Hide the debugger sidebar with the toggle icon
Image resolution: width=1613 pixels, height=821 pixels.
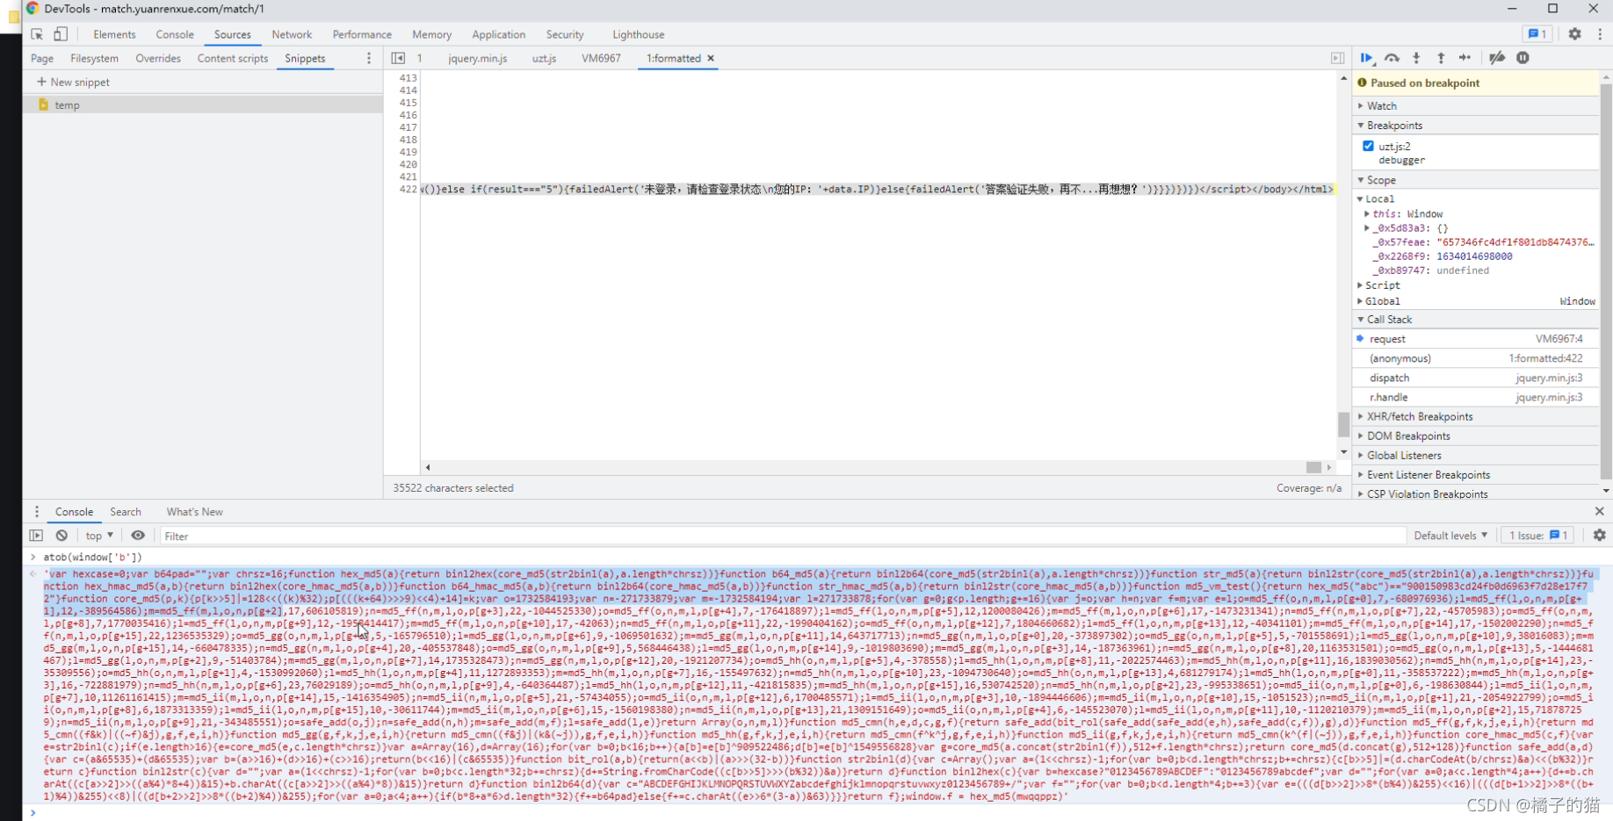click(x=1337, y=58)
